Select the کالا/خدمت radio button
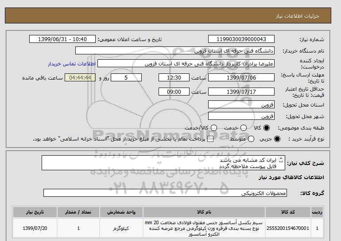 coord(214,128)
